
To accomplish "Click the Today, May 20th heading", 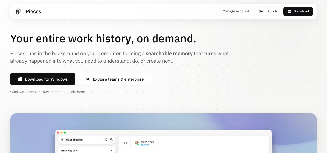I will pos(69,151).
